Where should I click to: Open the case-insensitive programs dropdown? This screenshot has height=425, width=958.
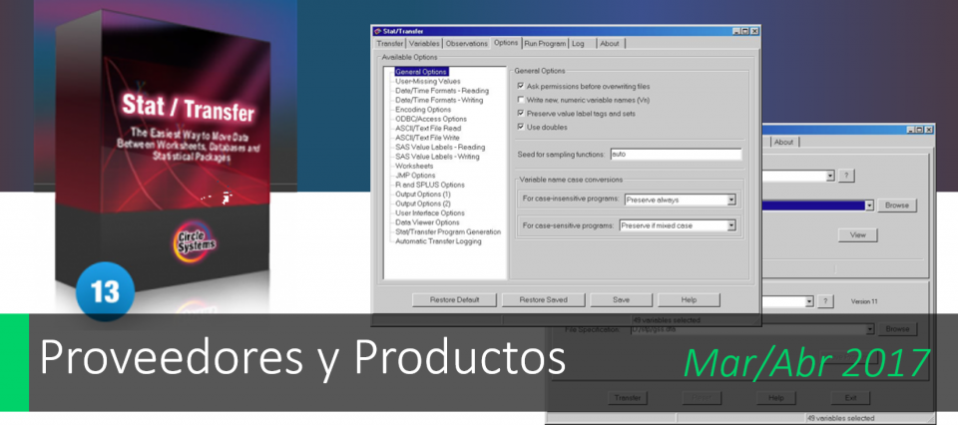click(731, 200)
